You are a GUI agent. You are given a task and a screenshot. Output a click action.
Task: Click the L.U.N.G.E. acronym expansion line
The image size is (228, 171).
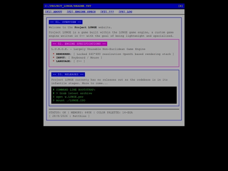point(98,49)
